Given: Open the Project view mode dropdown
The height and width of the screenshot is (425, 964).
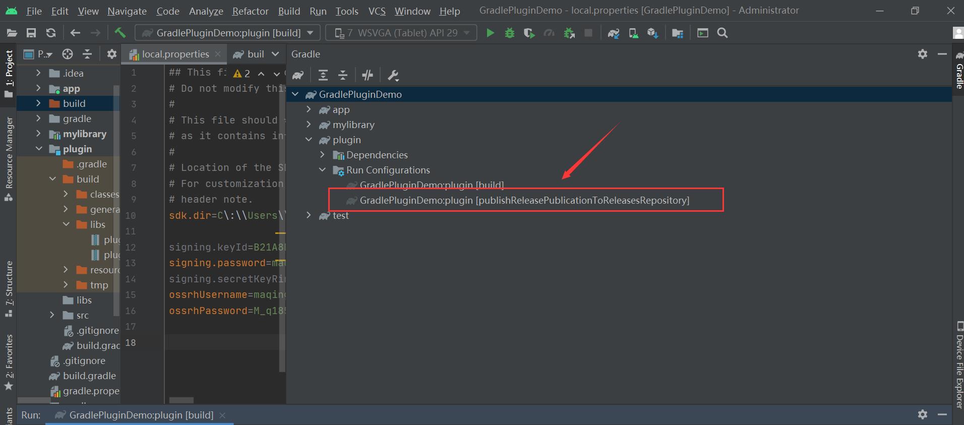Looking at the screenshot, I should (x=39, y=54).
